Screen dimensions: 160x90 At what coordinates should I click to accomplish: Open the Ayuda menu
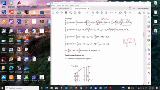pyautogui.click(x=77, y=5)
